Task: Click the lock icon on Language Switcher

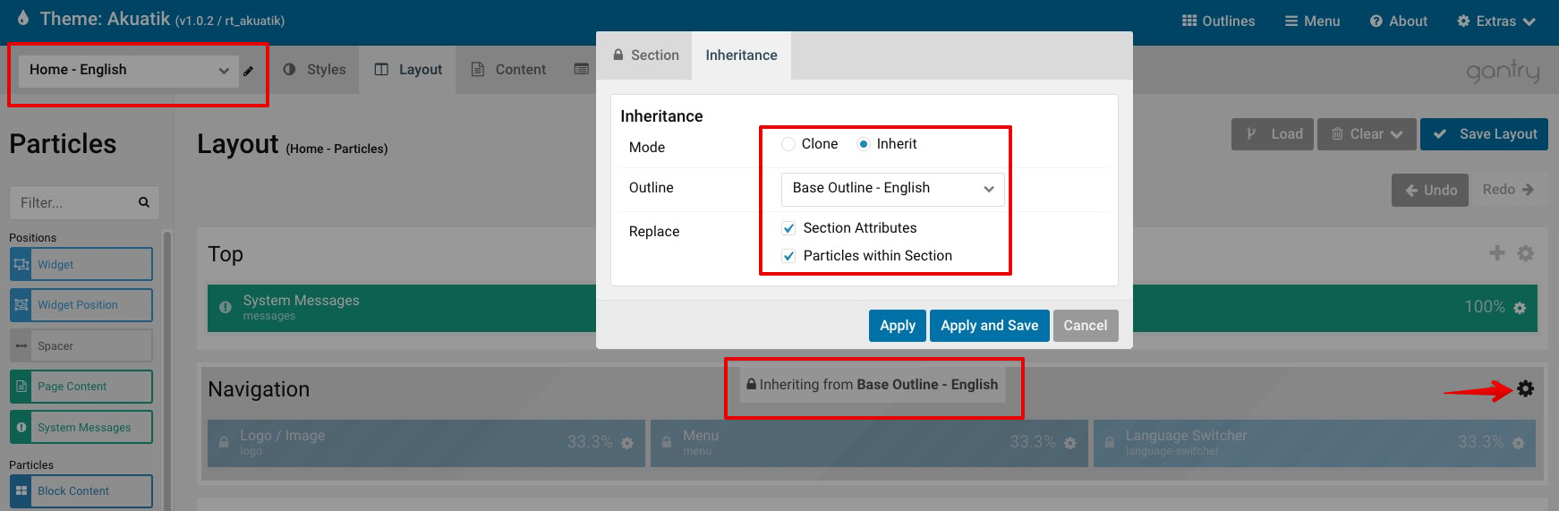Action: pyautogui.click(x=1110, y=443)
